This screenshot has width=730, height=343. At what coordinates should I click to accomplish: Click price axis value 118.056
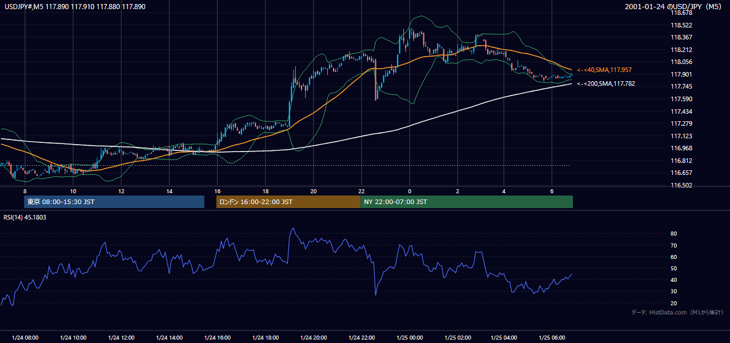[x=683, y=62]
